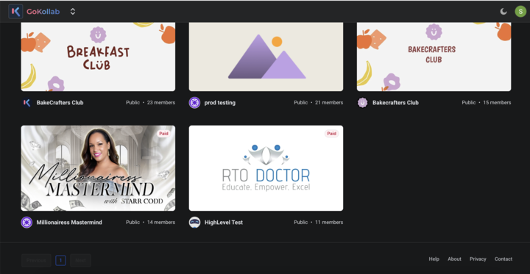Open the GoKollab brand name link
The image size is (530, 274).
pyautogui.click(x=43, y=12)
